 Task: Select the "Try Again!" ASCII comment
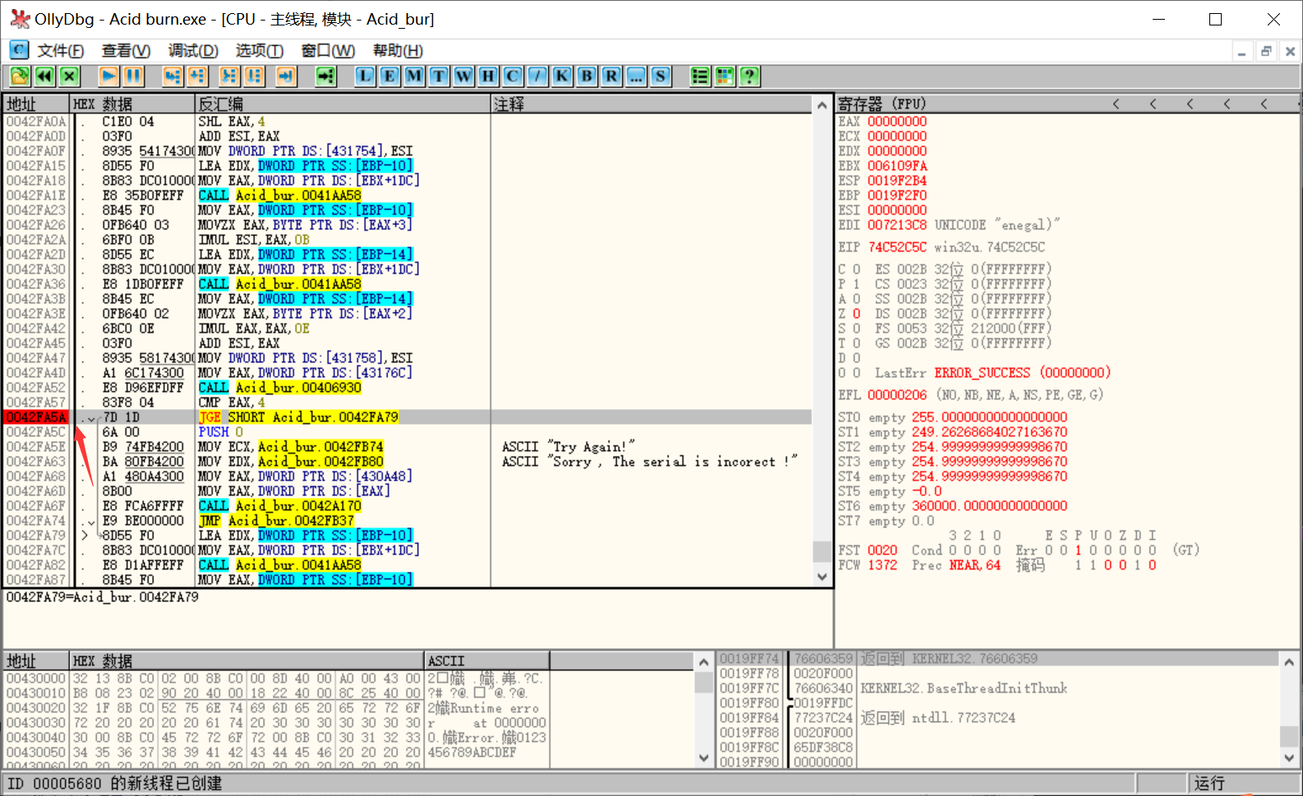pyautogui.click(x=569, y=447)
